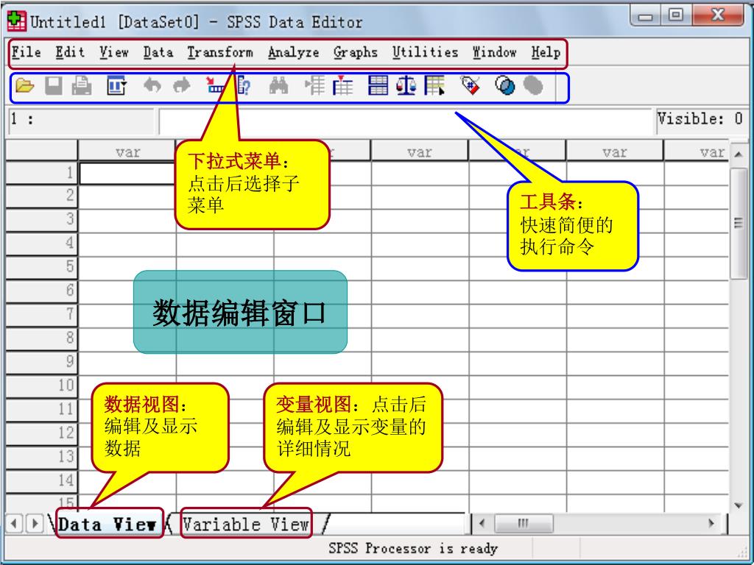Close the SPSS Data Editor window
Image resolution: width=754 pixels, height=565 pixels.
[718, 15]
